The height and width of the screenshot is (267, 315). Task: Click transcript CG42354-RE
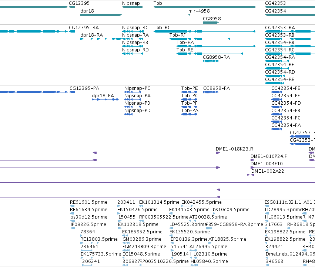point(275,83)
